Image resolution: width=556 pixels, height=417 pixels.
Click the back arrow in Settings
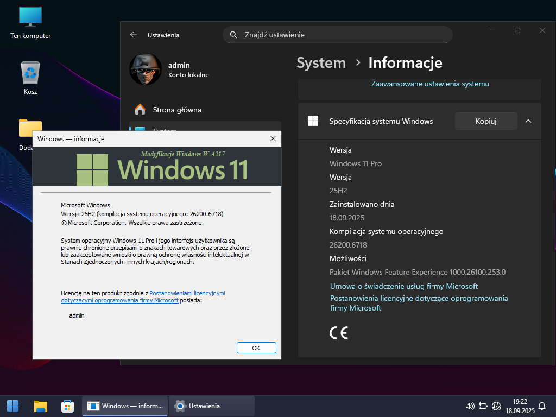(x=134, y=35)
